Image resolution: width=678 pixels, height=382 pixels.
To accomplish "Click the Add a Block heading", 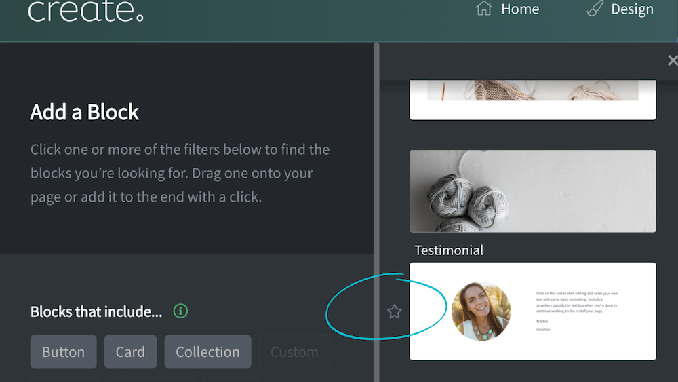I will [84, 112].
